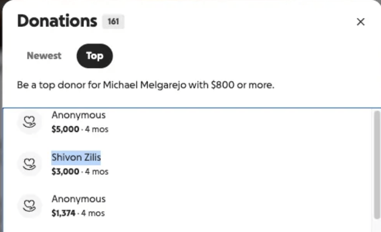This screenshot has height=232, width=381.
Task: Click the donor icon beside the $1,374 donation
Action: point(29,205)
